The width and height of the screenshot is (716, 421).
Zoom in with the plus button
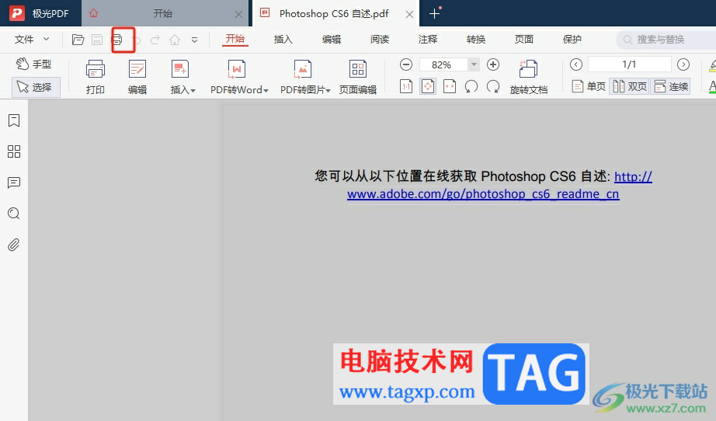click(492, 64)
